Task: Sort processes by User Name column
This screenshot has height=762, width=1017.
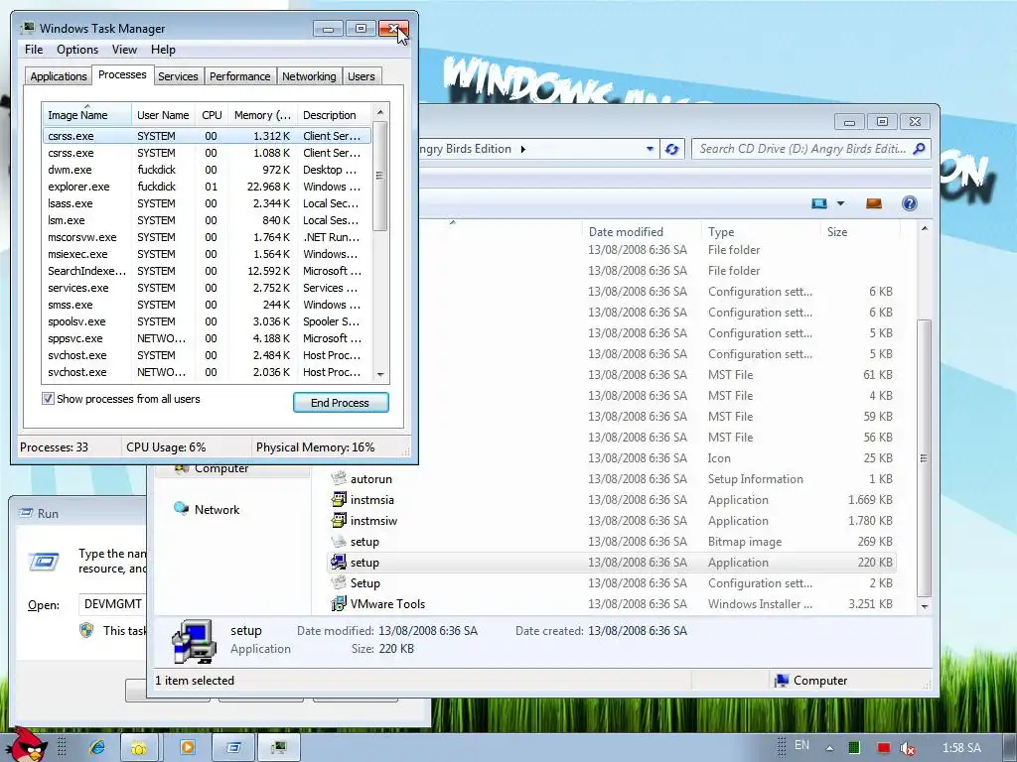Action: [x=163, y=115]
